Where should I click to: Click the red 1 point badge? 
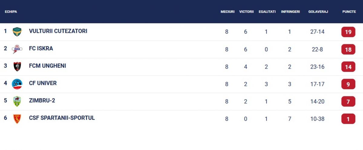click(348, 119)
